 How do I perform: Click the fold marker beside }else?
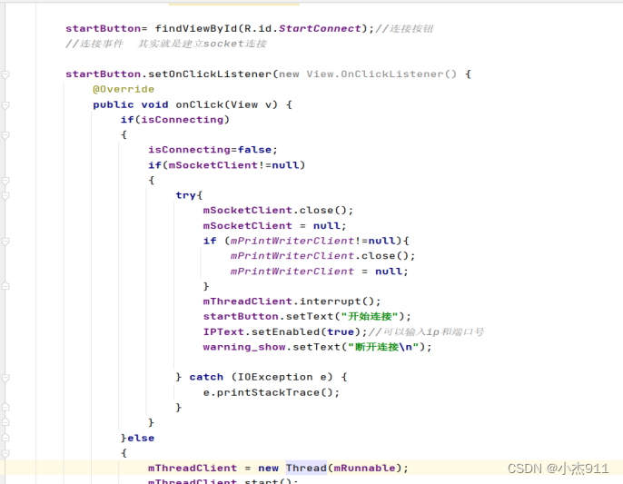tap(5, 438)
